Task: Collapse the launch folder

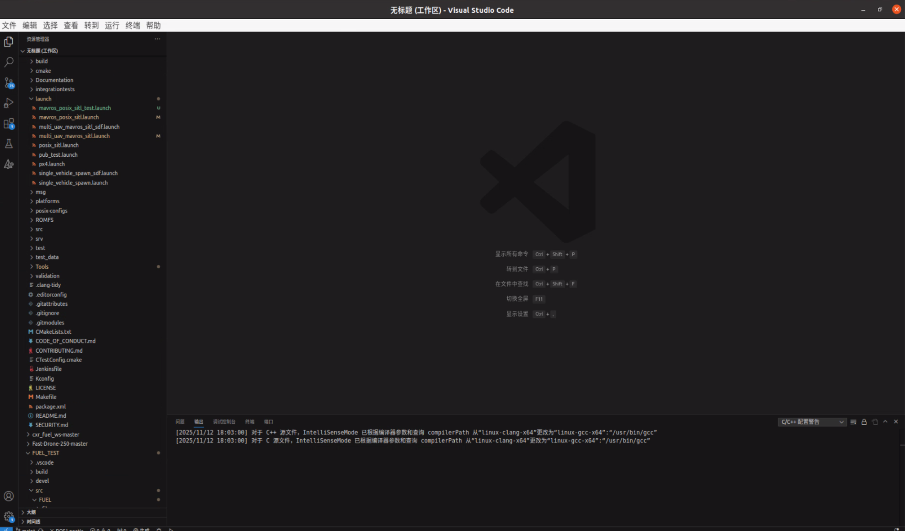Action: coord(43,99)
